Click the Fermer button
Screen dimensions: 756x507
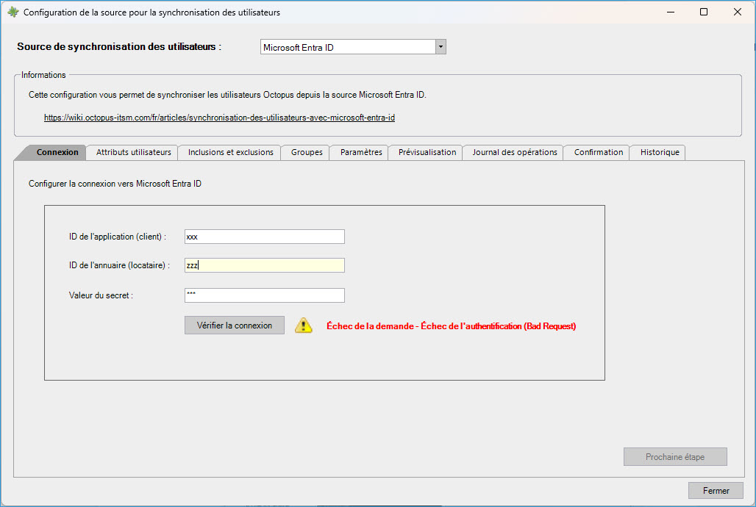pos(716,491)
